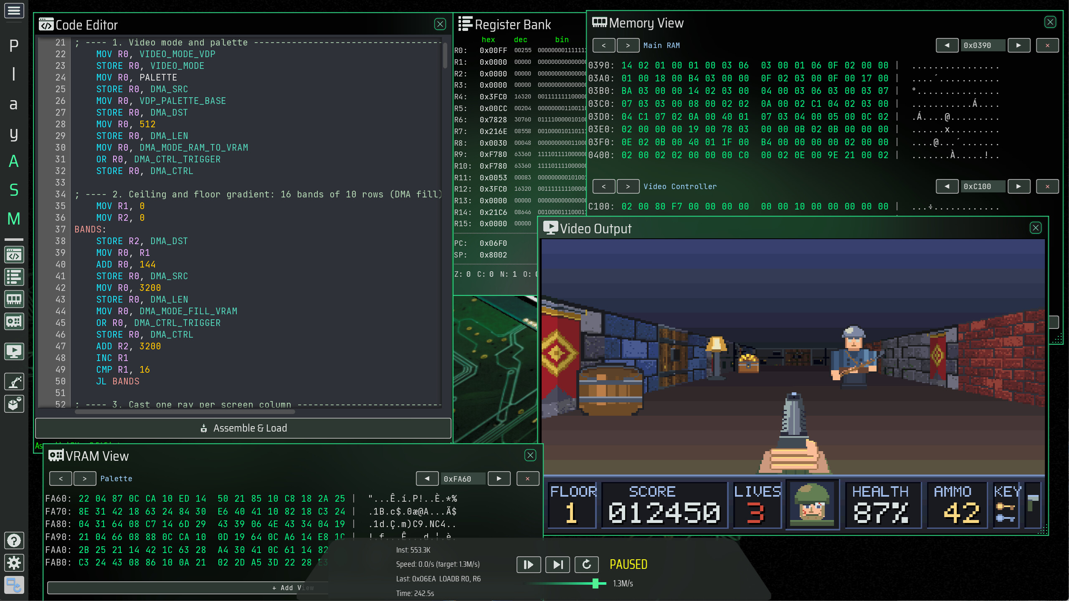
Task: Click Main RAM address page-back arrow
Action: click(x=947, y=45)
